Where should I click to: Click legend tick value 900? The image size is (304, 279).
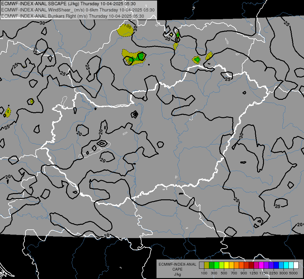click(244, 273)
